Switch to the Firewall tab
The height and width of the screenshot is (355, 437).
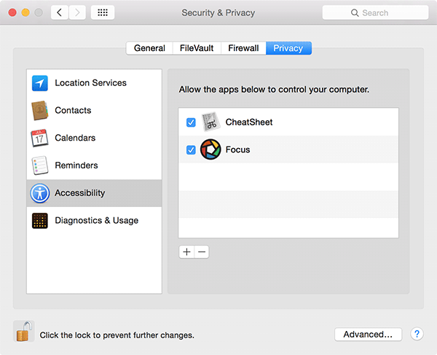243,48
